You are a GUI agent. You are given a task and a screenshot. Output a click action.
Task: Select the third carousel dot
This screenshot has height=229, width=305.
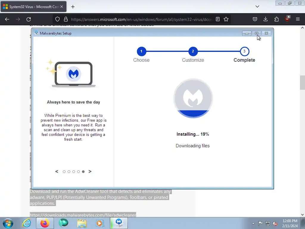(74, 171)
